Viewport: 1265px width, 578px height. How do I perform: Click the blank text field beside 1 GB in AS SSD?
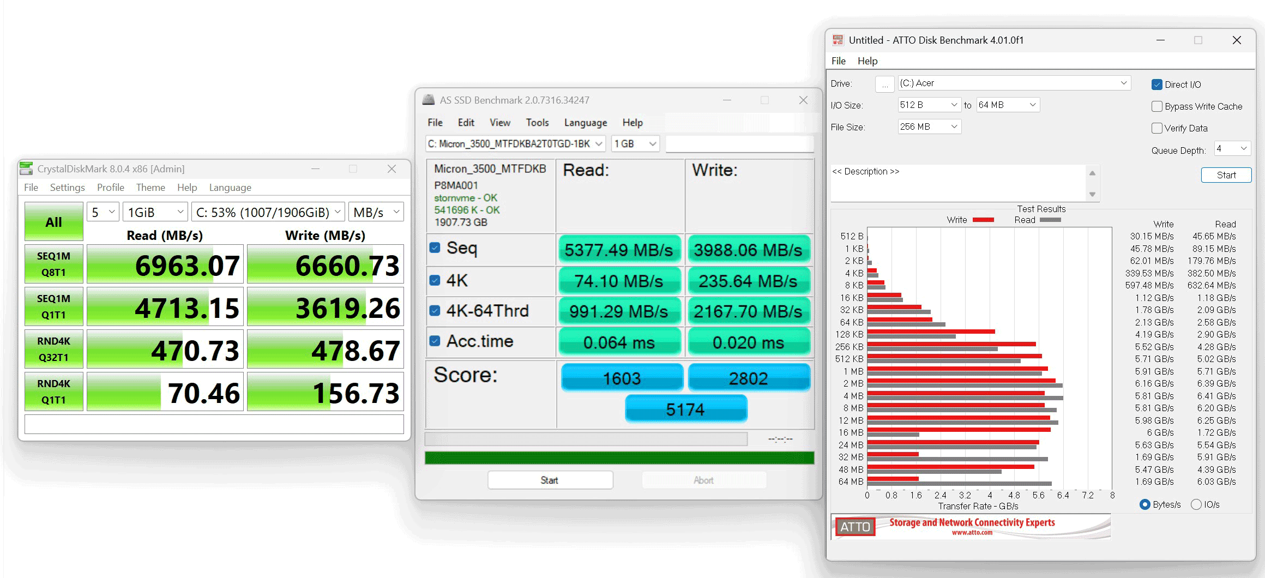click(x=739, y=143)
